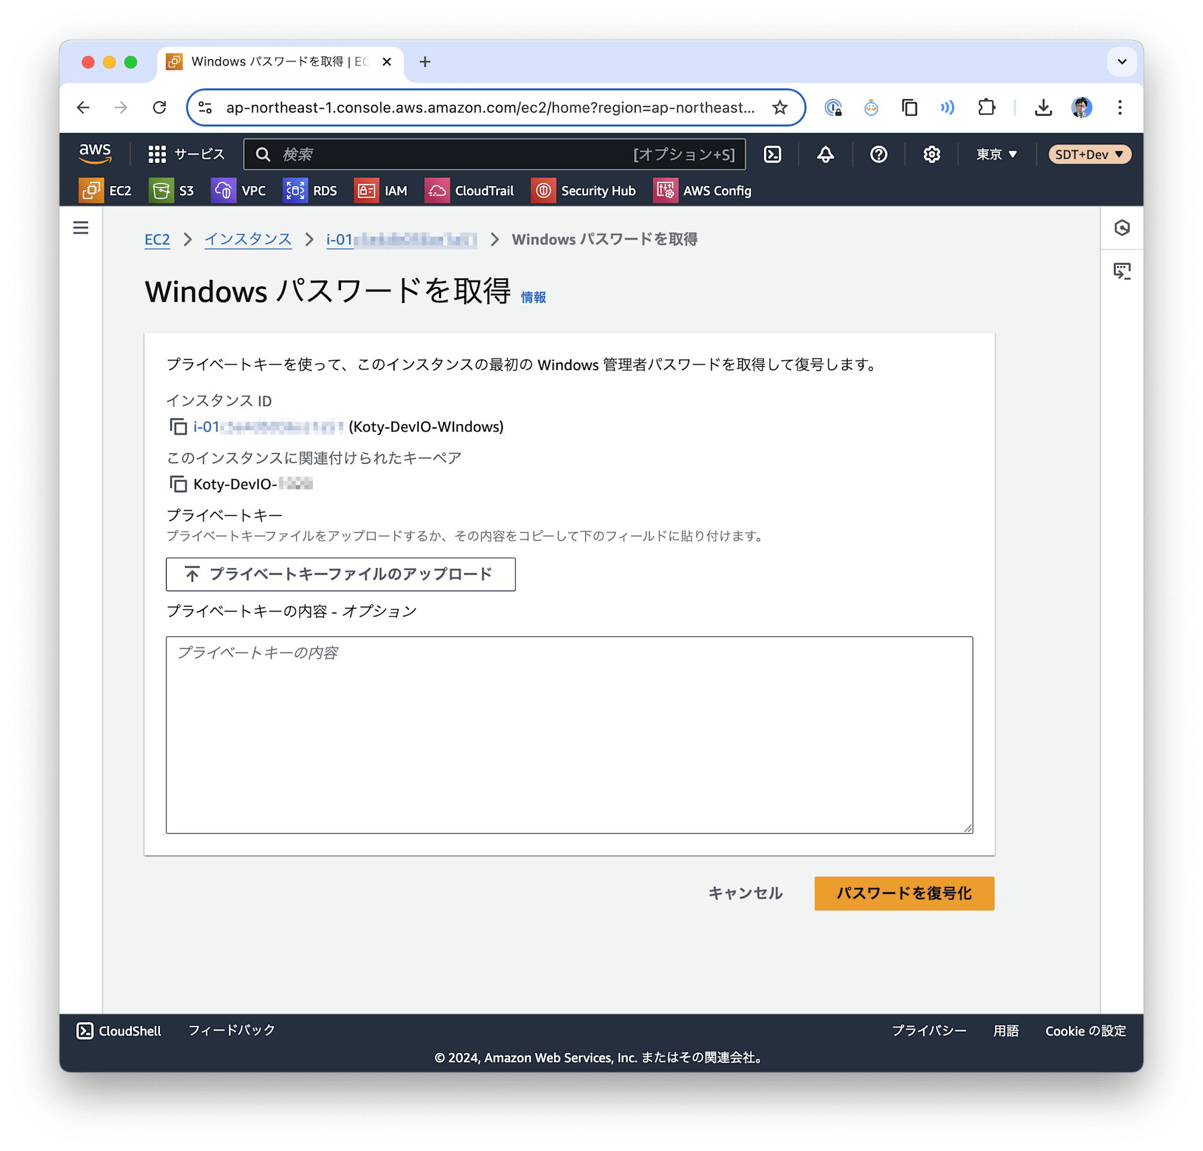The width and height of the screenshot is (1203, 1151).
Task: Open the CloudTrail favorites shortcut
Action: pos(469,191)
